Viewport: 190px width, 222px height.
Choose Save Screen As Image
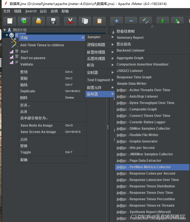point(52,132)
